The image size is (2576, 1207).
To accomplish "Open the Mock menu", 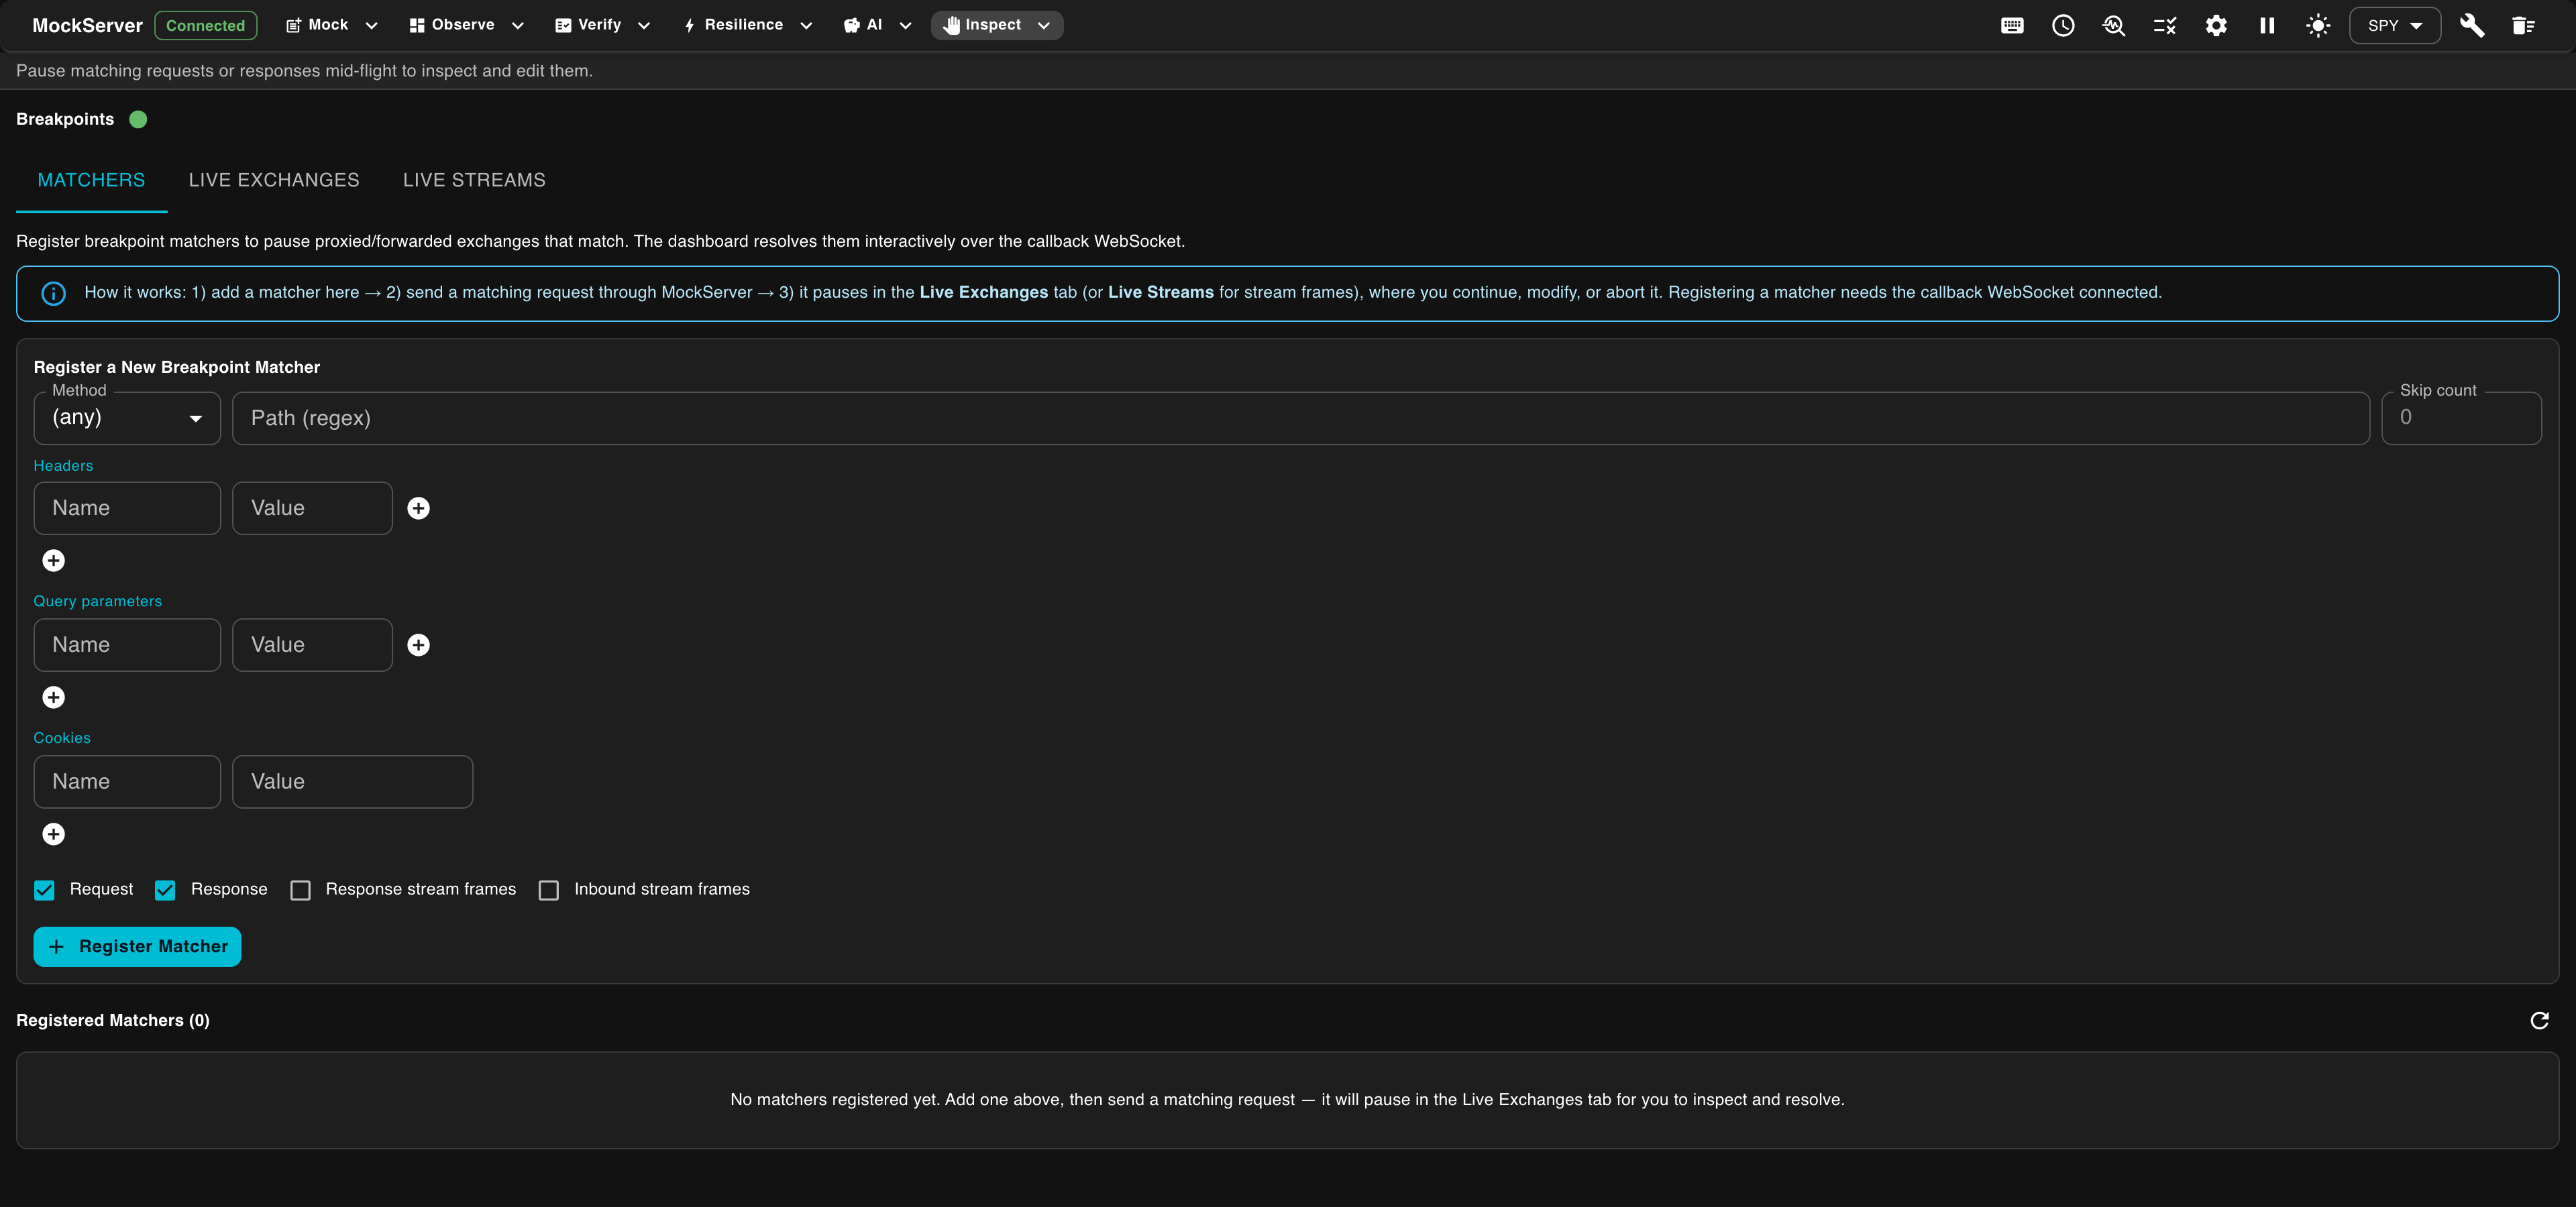I will 332,25.
